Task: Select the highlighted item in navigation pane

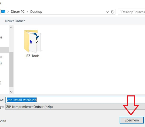Action: (x=4, y=50)
